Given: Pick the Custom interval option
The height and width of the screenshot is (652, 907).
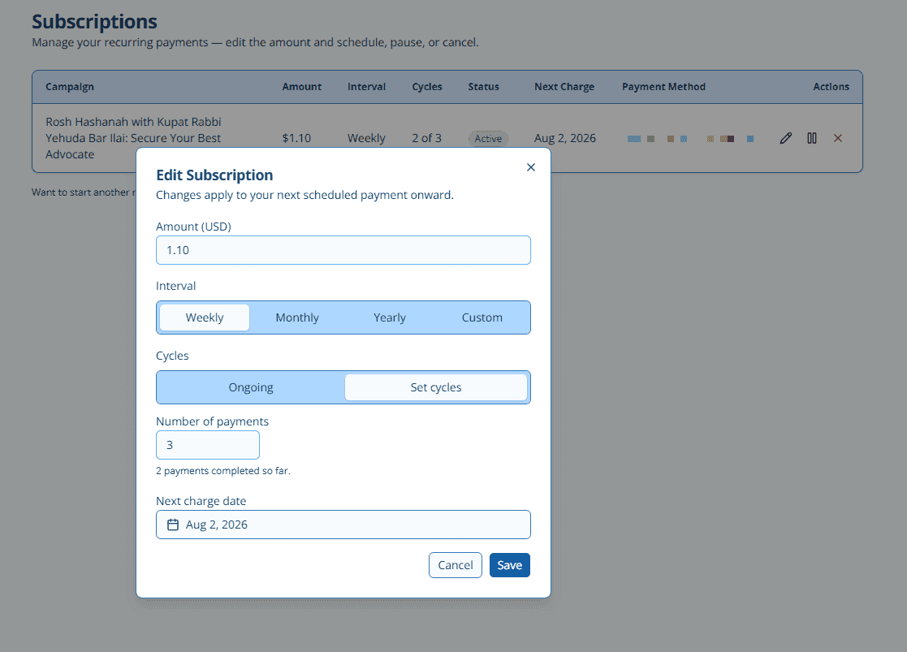Looking at the screenshot, I should tap(482, 317).
